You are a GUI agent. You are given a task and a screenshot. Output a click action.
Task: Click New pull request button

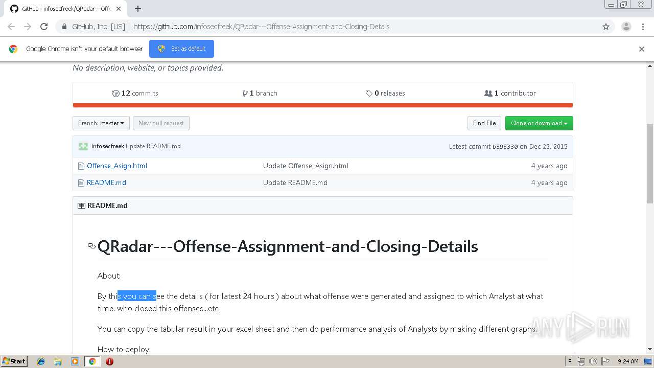coord(161,123)
